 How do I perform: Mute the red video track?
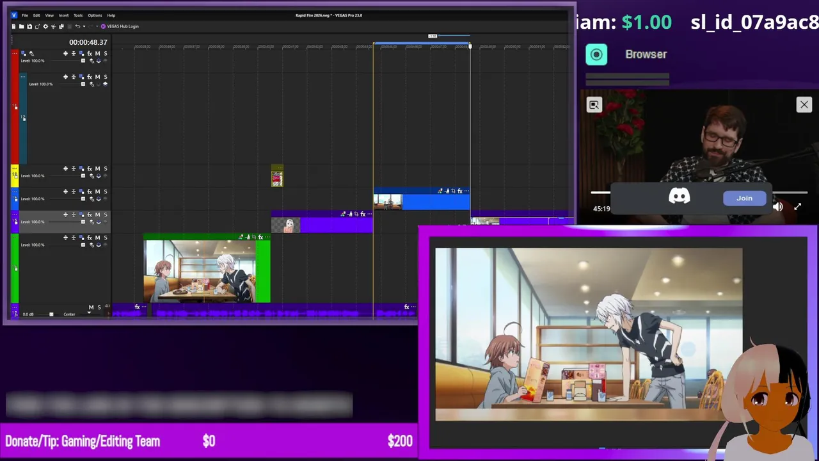97,53
